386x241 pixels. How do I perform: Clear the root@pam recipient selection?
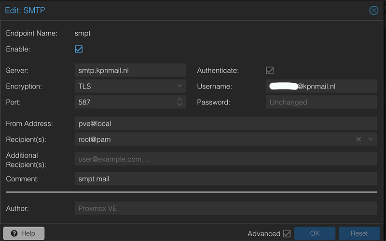(358, 139)
